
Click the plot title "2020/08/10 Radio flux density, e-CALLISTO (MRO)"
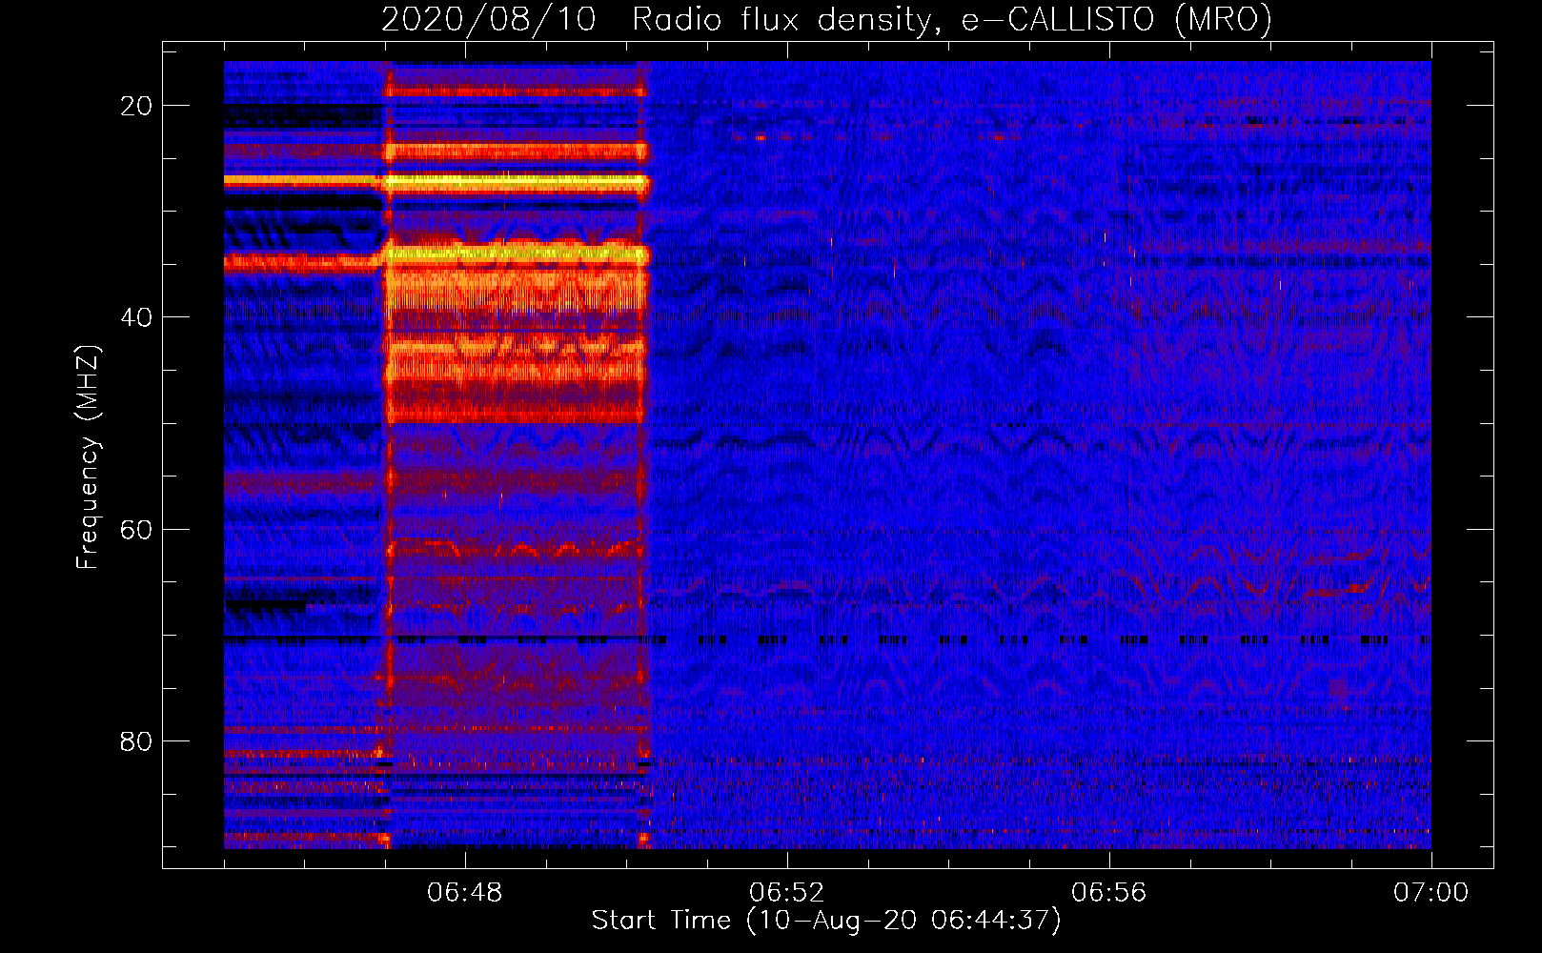(x=826, y=19)
